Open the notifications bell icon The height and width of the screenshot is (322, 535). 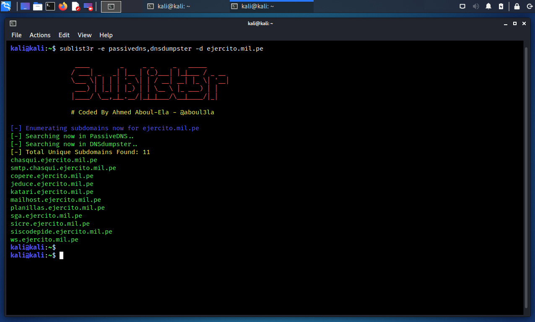[488, 6]
